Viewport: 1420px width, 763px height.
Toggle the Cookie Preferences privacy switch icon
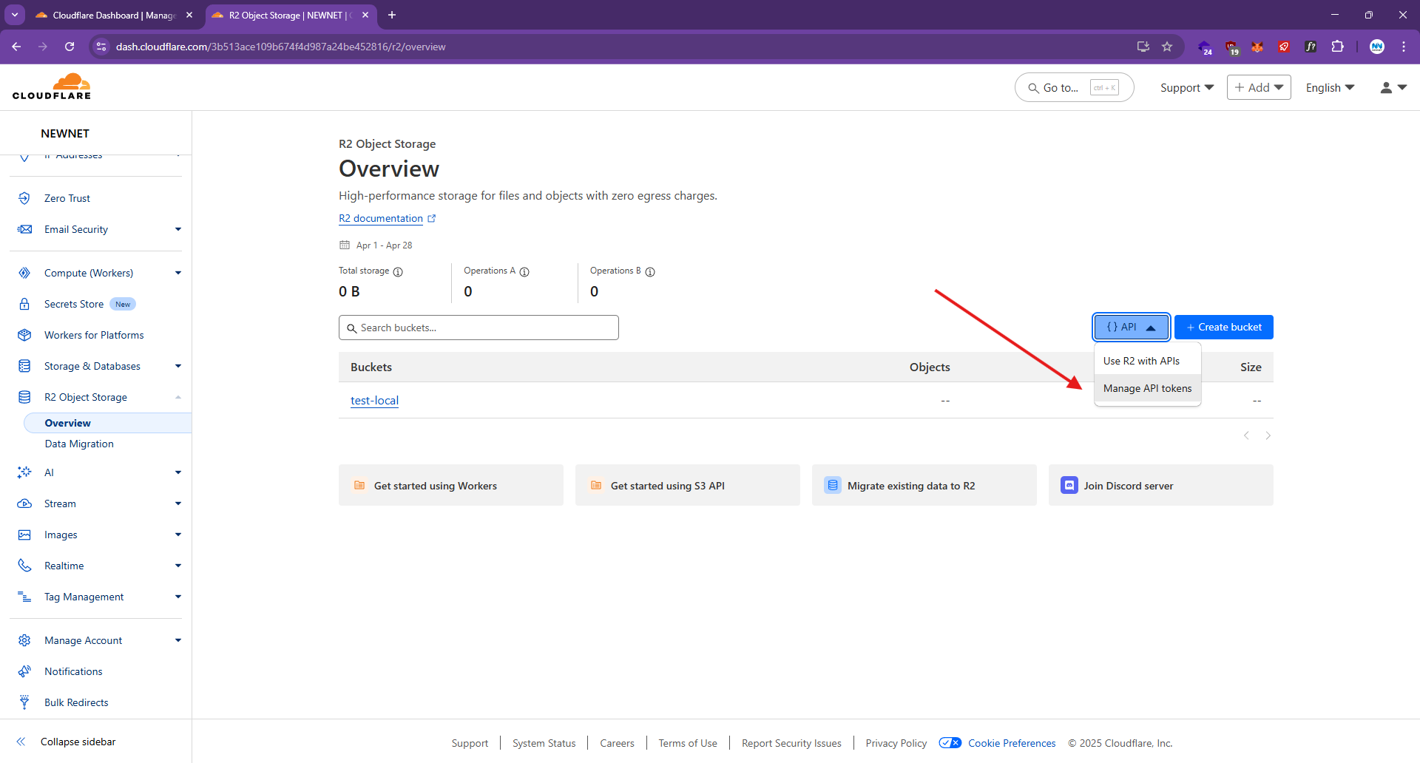tap(950, 743)
